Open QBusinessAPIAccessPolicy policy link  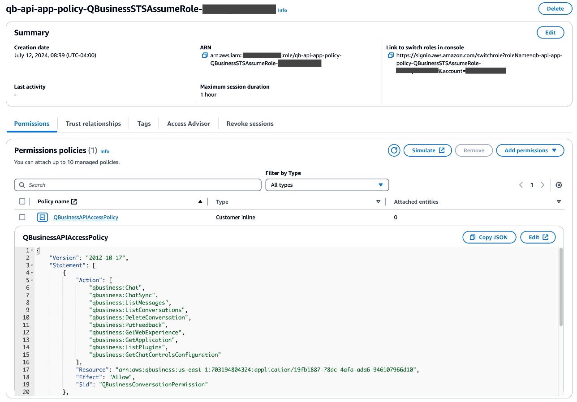point(86,218)
